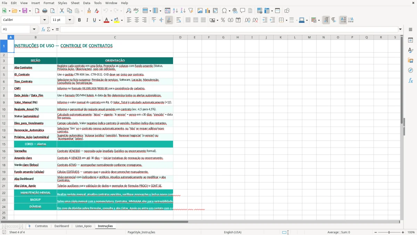Screen dimensions: 417x235
Task: Open the Data menu
Action: tap(87, 3)
